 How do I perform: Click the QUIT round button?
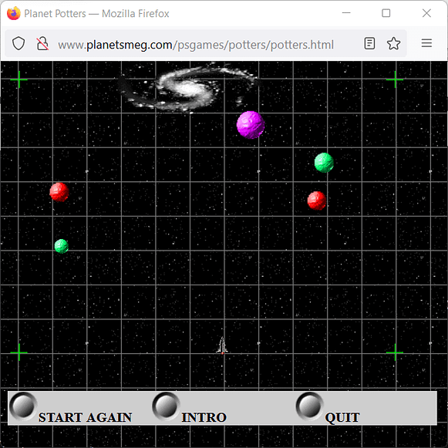point(310,406)
